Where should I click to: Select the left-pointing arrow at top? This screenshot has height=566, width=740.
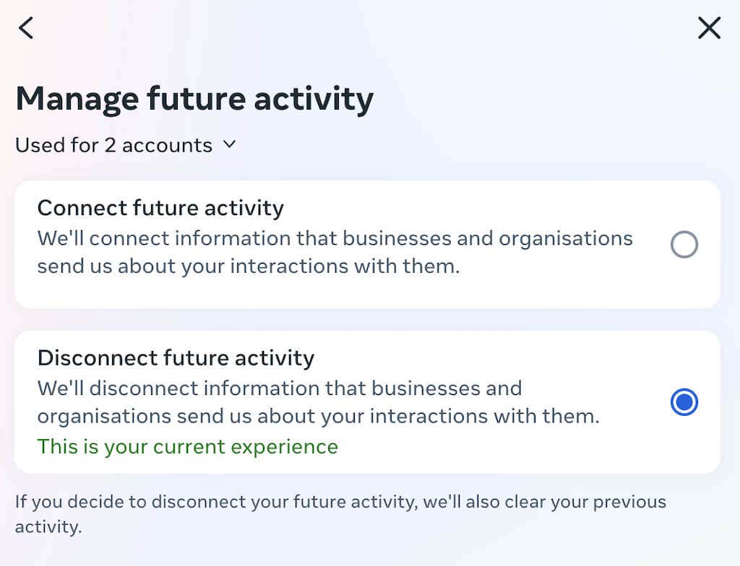coord(26,28)
